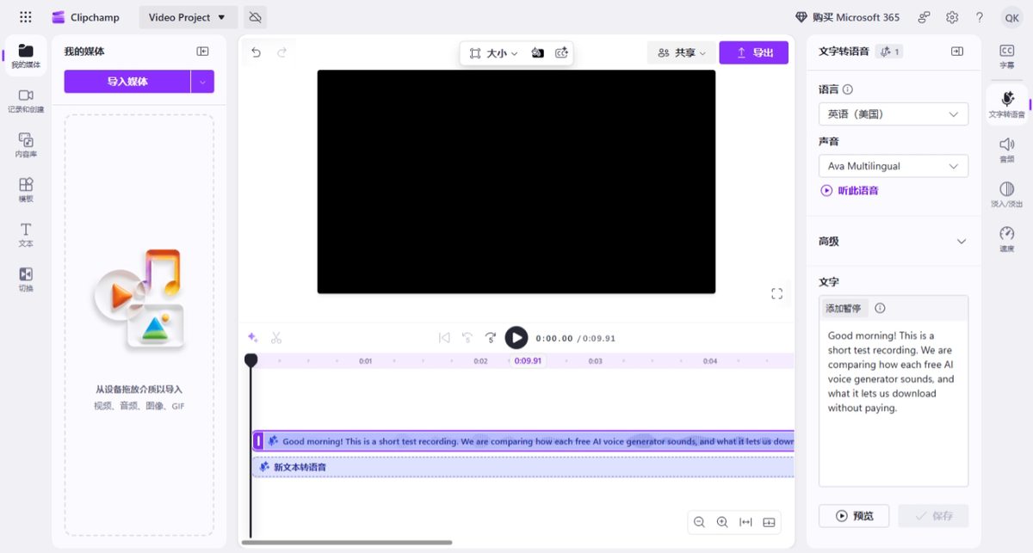
Task: Click the horizontal timeline scrollbar
Action: tap(347, 543)
